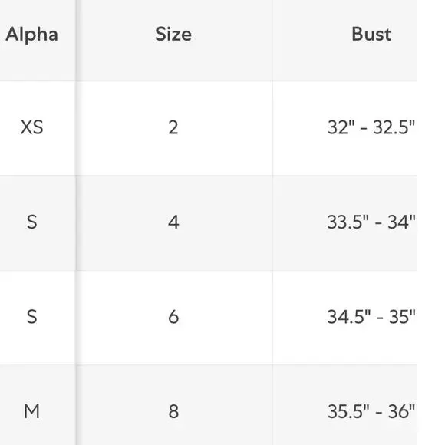The image size is (445, 445).
Task: Select the 34.5" - 35" bust cell
Action: [371, 316]
